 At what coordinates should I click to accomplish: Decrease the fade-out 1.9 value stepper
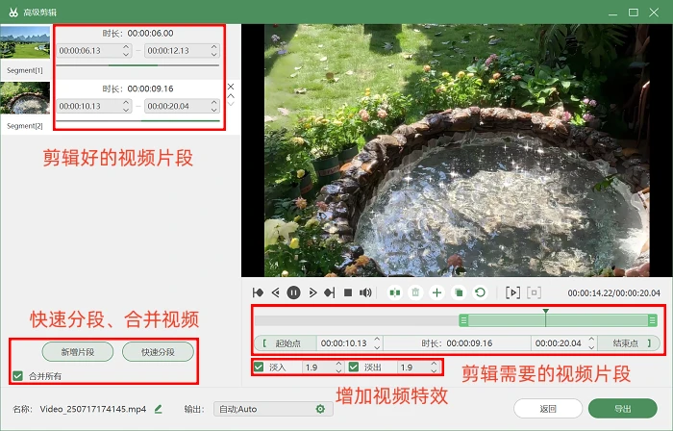tap(434, 370)
